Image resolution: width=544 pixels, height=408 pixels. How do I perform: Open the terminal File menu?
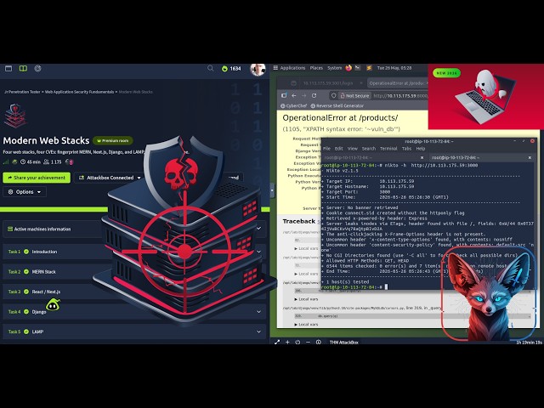tap(326, 149)
